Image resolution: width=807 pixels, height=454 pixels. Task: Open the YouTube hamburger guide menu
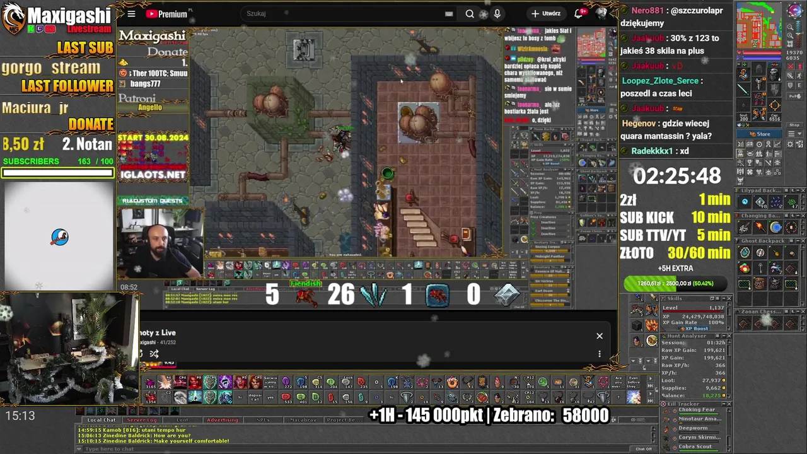(131, 13)
